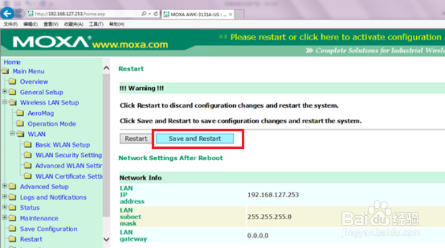Open the 帮助(H) menu
Viewport: 445px width, 248px height.
(117, 24)
